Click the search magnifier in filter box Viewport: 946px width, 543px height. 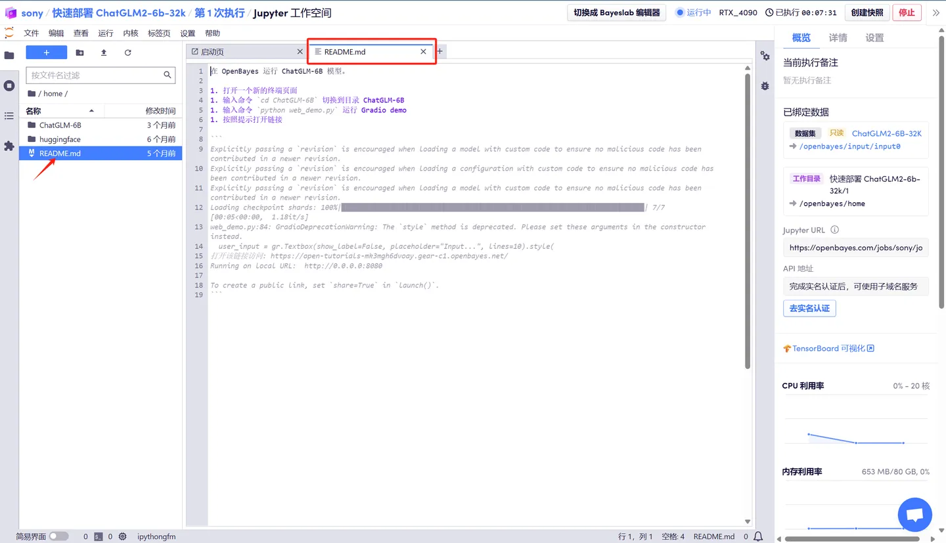coord(168,75)
